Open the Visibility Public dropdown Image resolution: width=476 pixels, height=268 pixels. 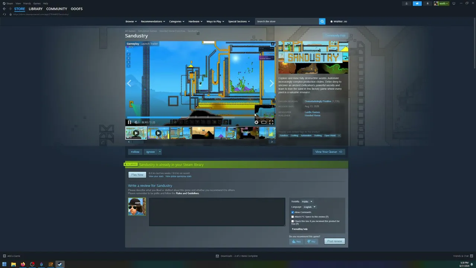pos(307,201)
